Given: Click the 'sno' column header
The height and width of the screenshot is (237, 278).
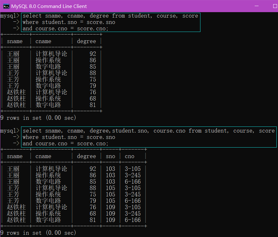Looking at the screenshot, I should click(x=110, y=156).
